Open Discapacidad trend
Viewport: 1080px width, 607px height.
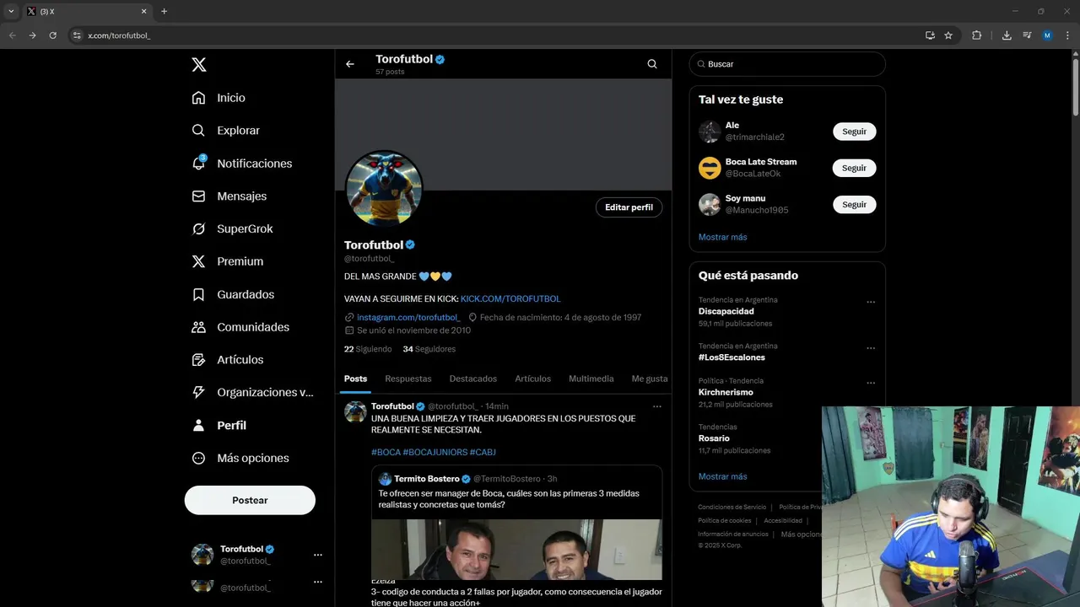726,311
